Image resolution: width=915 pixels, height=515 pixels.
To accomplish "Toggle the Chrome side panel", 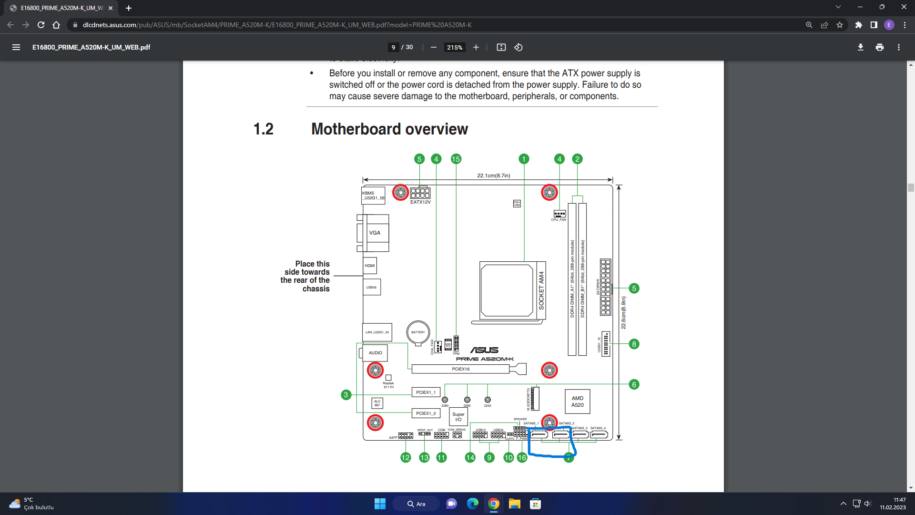I will click(874, 25).
